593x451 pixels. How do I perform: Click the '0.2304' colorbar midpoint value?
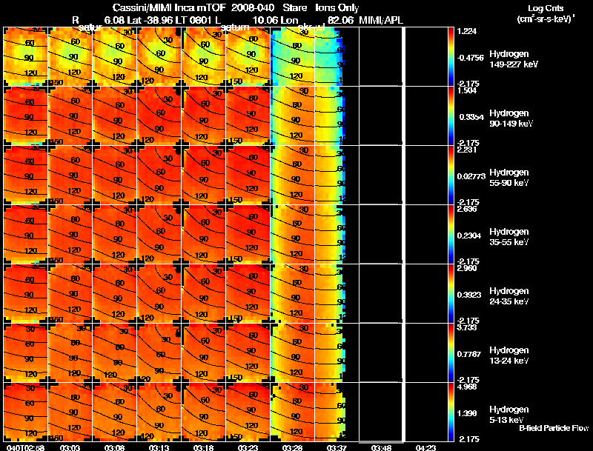click(469, 235)
